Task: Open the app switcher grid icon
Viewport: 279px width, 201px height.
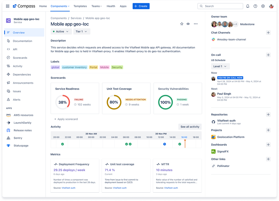Action: (x=8, y=6)
